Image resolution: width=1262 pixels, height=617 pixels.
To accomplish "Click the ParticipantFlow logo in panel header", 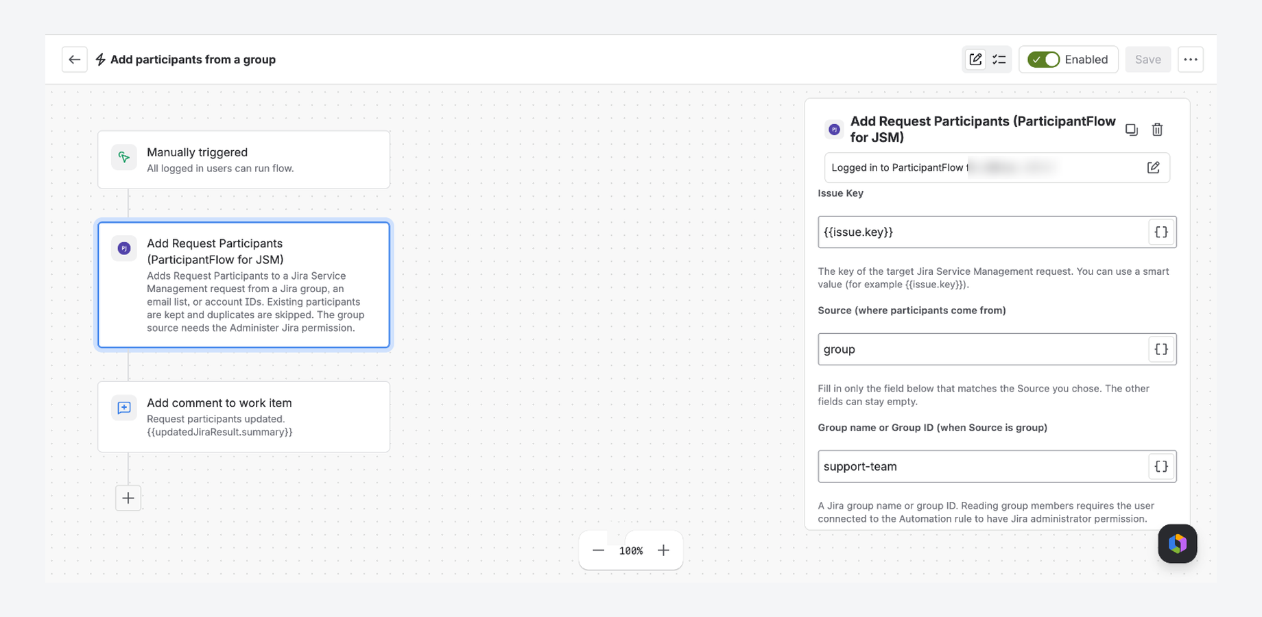I will click(x=834, y=130).
